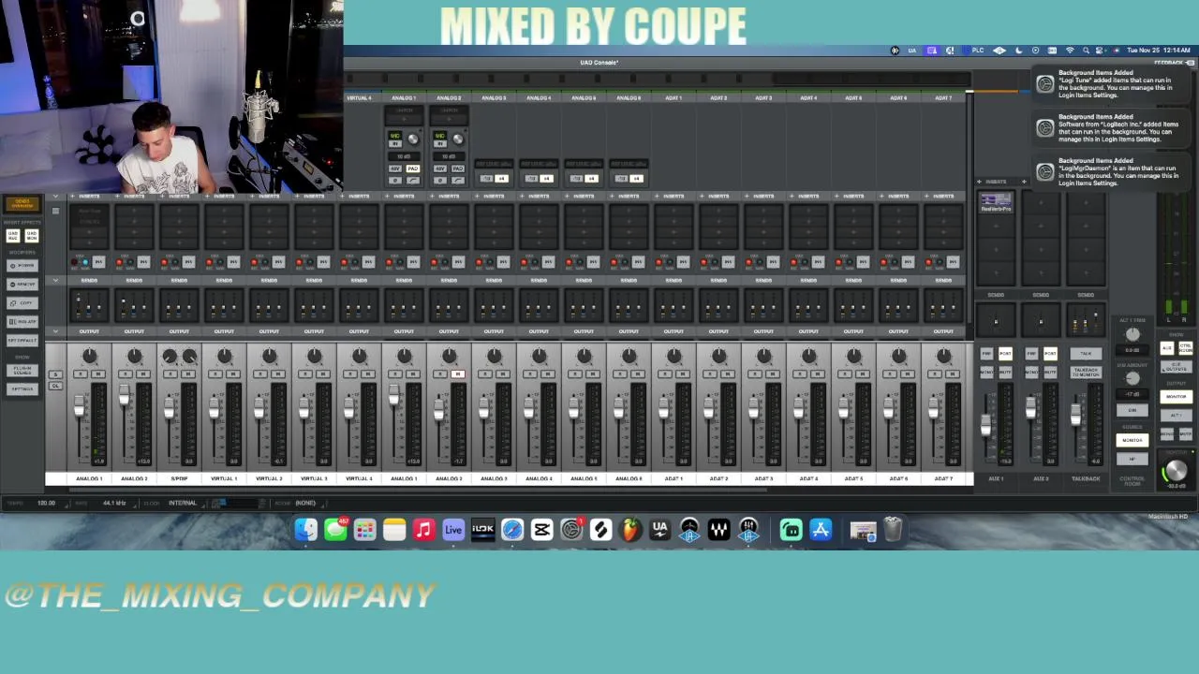Open the App Store from the Dock
The height and width of the screenshot is (674, 1199).
[821, 530]
